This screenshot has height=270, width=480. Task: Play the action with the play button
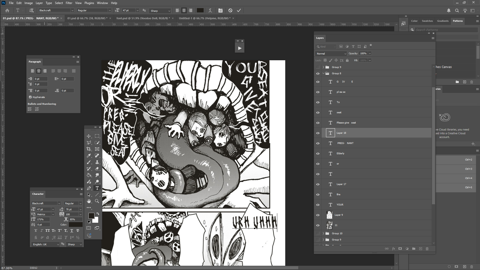tap(239, 48)
